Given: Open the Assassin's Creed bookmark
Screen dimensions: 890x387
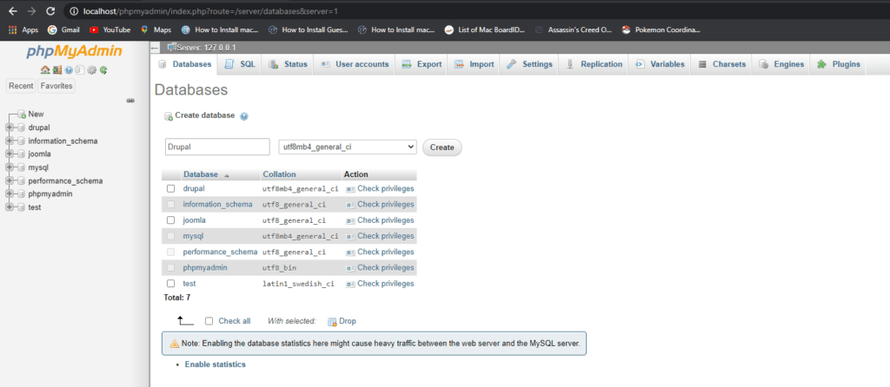Looking at the screenshot, I should (574, 30).
